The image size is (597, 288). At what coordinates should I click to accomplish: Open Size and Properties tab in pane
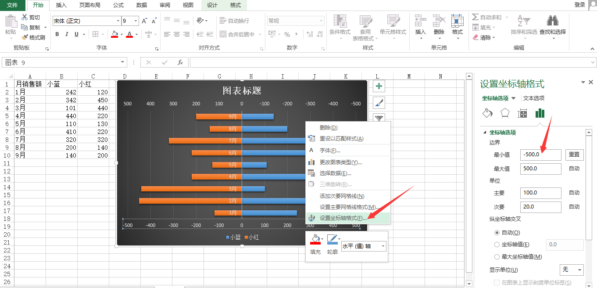pos(522,113)
